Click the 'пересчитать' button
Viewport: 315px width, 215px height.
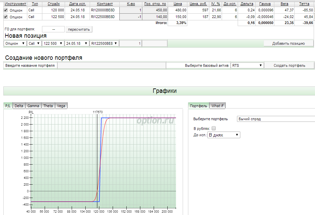pos(79,29)
